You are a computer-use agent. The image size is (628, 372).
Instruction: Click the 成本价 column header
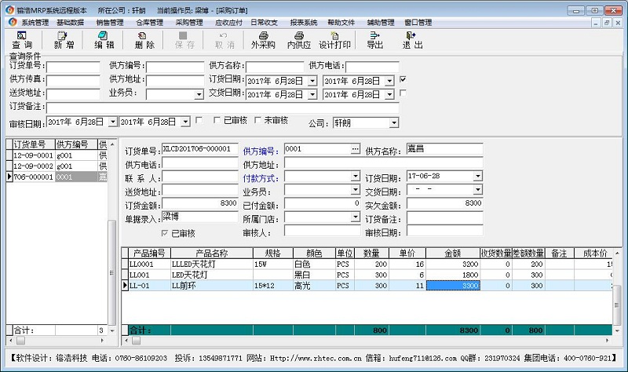(x=595, y=253)
